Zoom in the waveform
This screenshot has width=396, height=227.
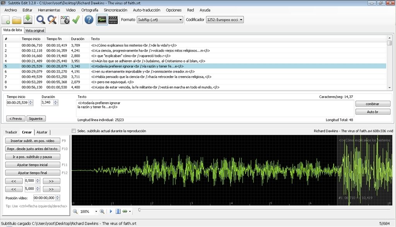102,211
